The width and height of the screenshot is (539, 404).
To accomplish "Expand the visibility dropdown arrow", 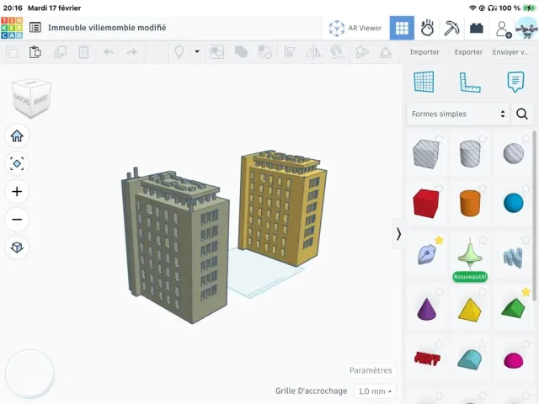I will (x=197, y=51).
